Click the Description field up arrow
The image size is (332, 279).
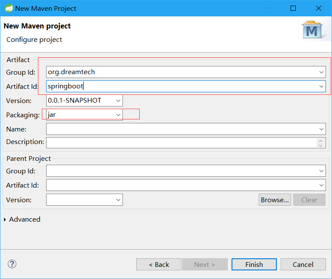[320, 141]
